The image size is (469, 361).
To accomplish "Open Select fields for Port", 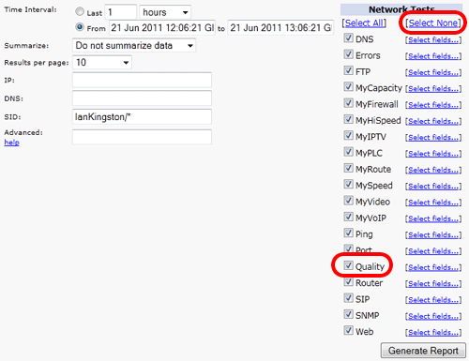I will coord(433,251).
